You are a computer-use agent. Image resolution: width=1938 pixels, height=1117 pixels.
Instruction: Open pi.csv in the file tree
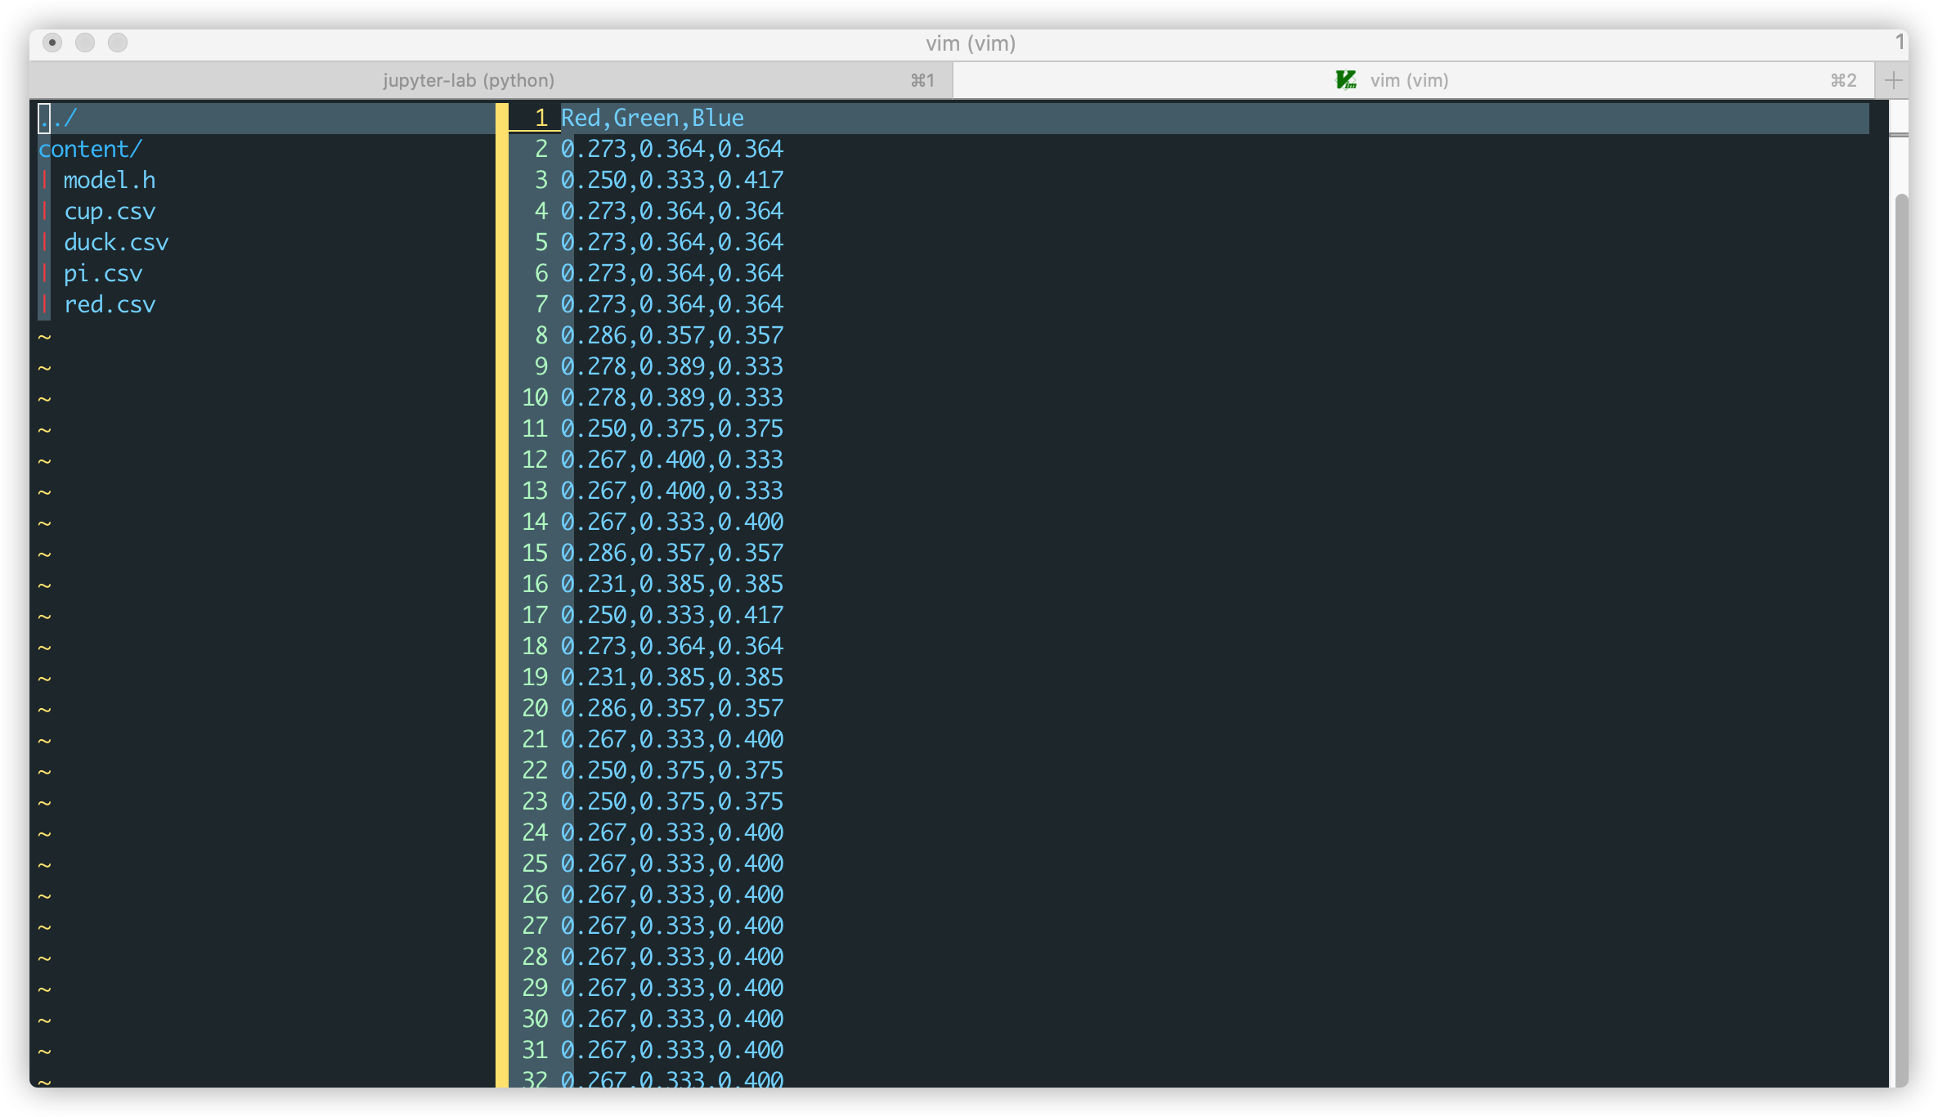coord(103,273)
